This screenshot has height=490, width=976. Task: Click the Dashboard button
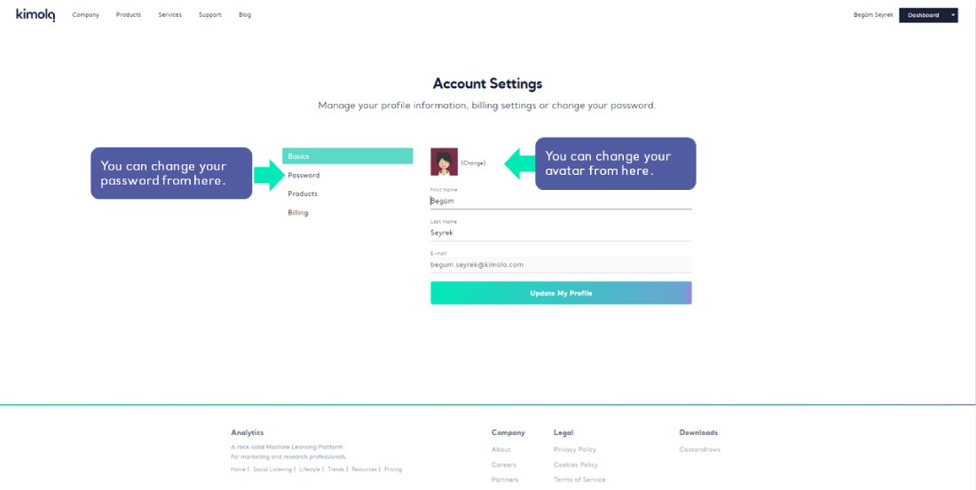(x=923, y=15)
